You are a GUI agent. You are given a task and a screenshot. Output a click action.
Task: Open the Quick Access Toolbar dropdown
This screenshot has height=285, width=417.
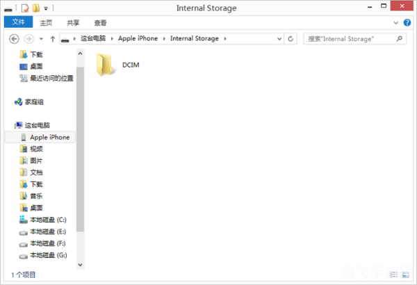point(45,8)
